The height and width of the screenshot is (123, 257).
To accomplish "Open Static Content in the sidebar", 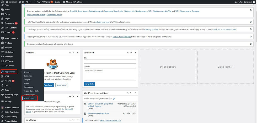I will pyautogui.click(x=11, y=28).
